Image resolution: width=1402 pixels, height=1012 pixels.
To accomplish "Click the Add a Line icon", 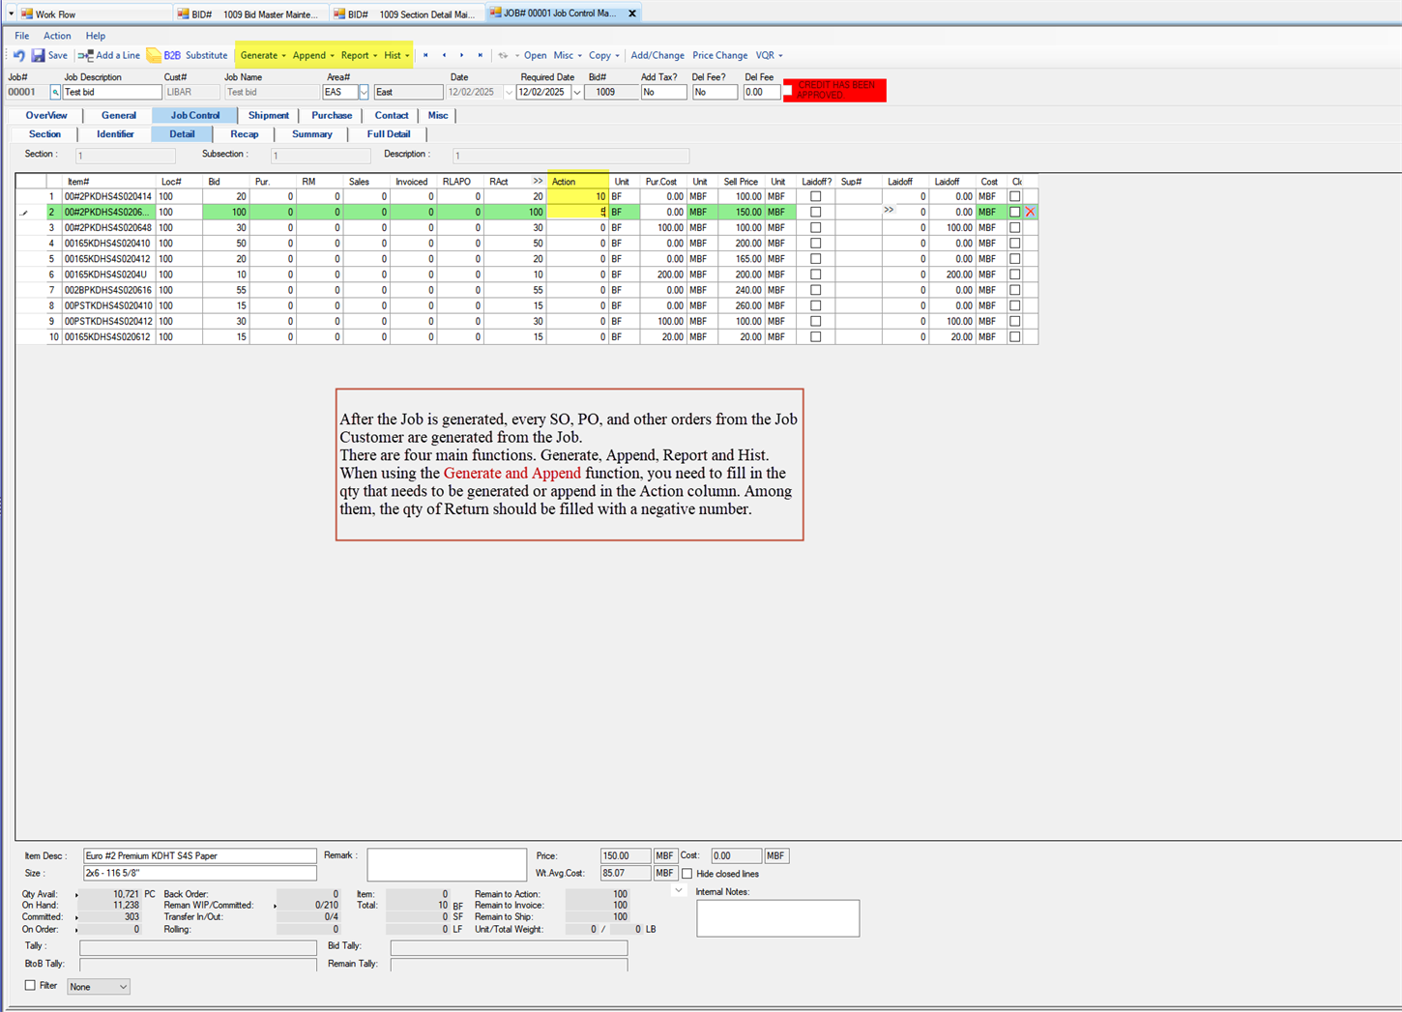I will pos(86,56).
